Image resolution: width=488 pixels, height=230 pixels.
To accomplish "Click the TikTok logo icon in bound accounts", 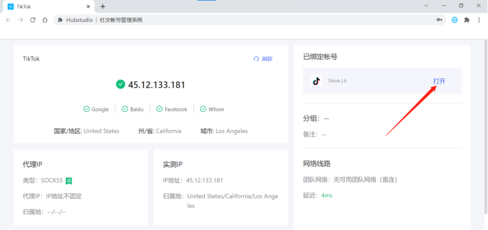I will point(316,81).
